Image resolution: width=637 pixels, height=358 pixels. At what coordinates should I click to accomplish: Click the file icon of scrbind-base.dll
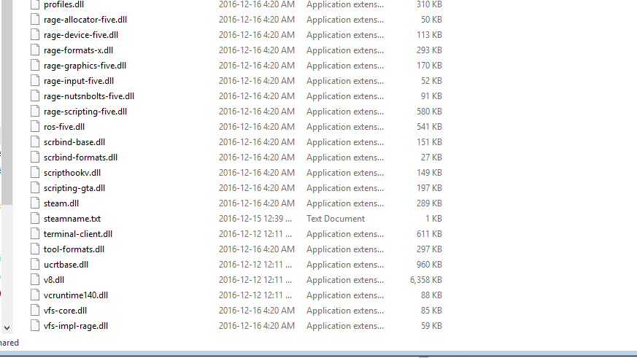pyautogui.click(x=35, y=142)
